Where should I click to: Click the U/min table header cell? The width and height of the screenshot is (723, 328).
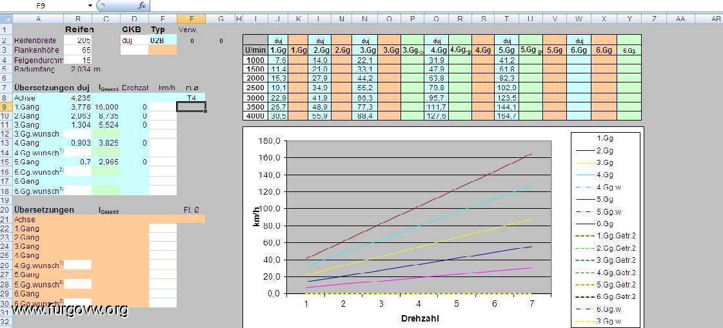(x=255, y=50)
